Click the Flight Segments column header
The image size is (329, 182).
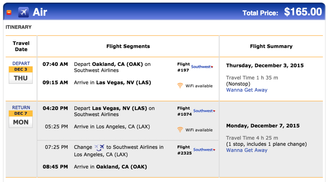click(x=128, y=46)
